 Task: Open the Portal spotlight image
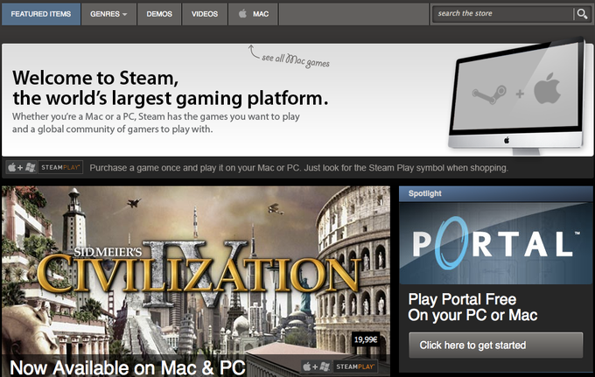496,243
